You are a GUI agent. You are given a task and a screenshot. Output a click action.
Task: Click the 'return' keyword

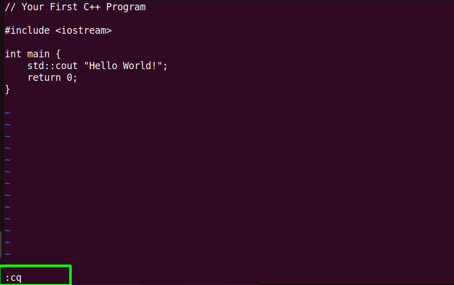pyautogui.click(x=44, y=78)
